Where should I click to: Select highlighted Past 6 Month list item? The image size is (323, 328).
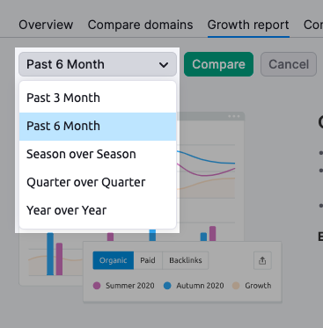98,127
